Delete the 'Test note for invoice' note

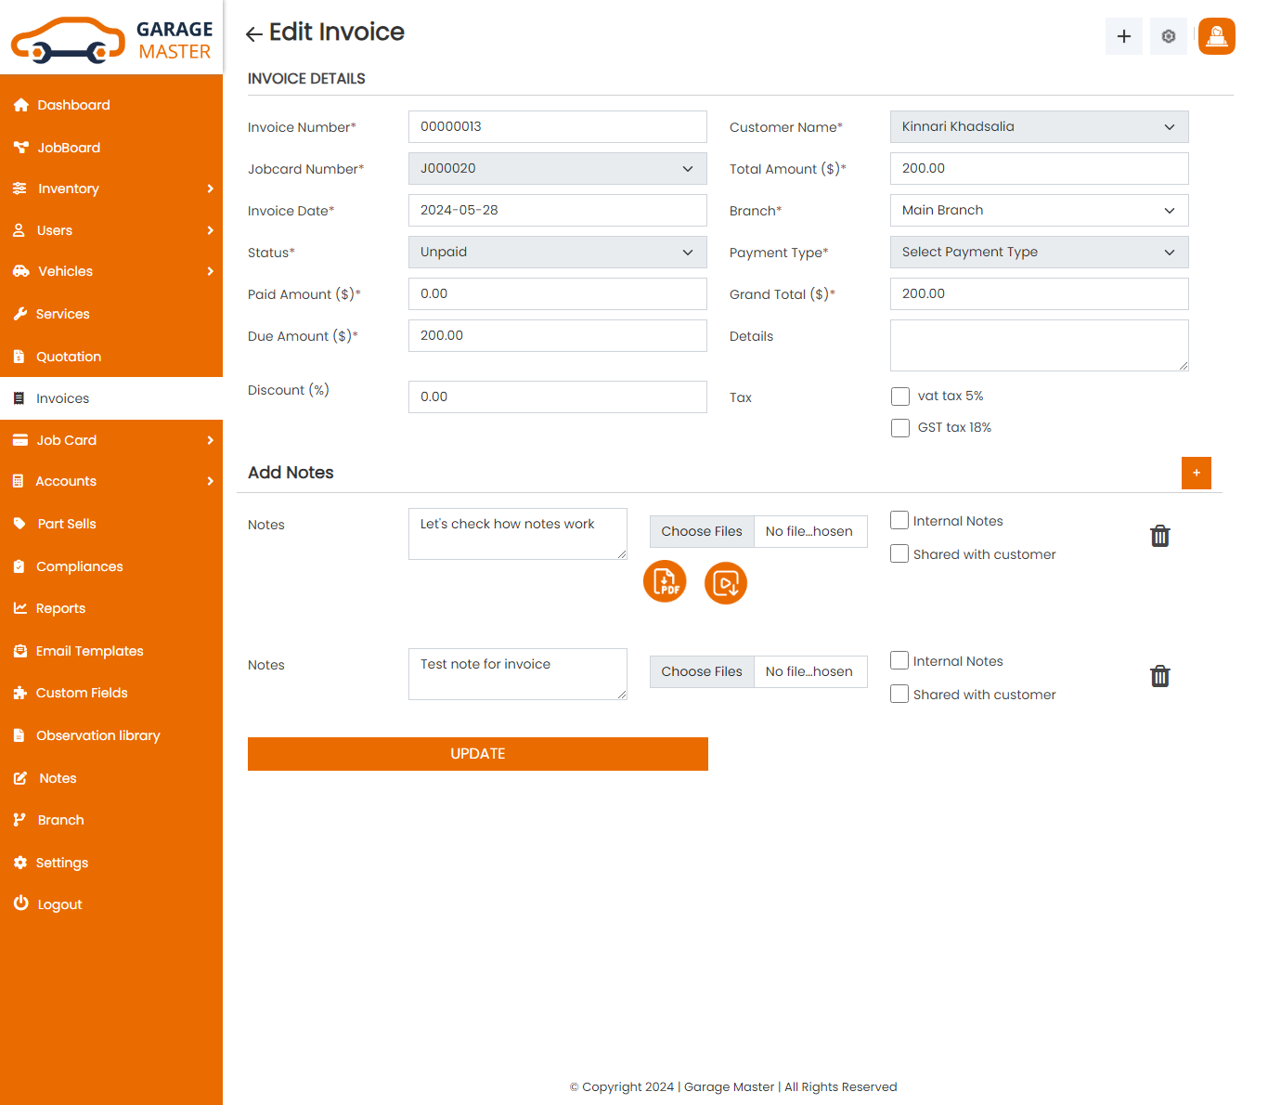pos(1159,676)
